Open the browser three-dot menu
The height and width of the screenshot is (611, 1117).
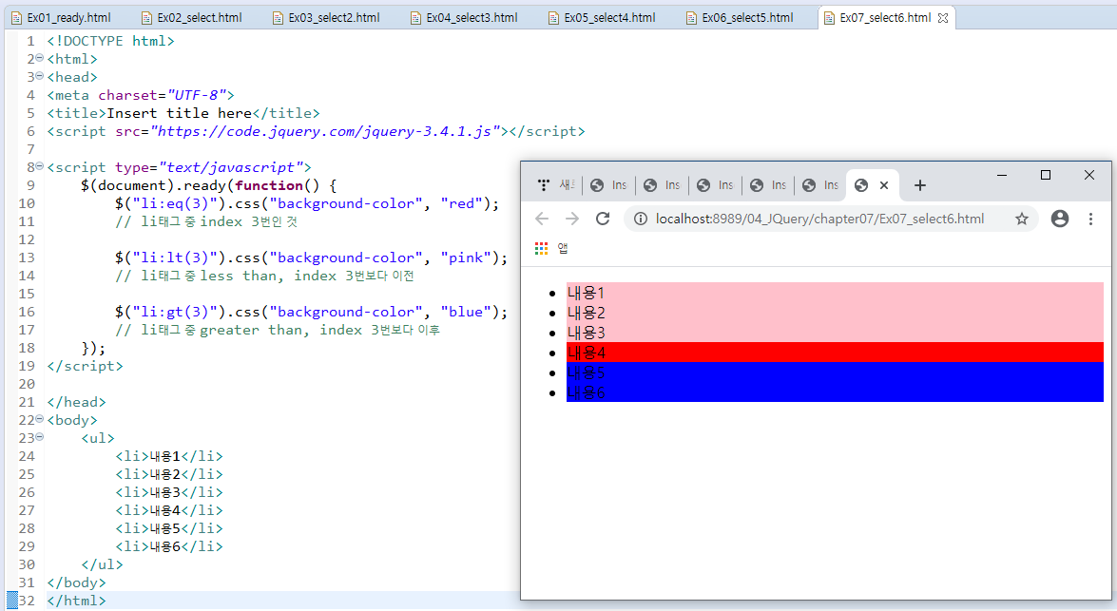pyautogui.click(x=1090, y=219)
